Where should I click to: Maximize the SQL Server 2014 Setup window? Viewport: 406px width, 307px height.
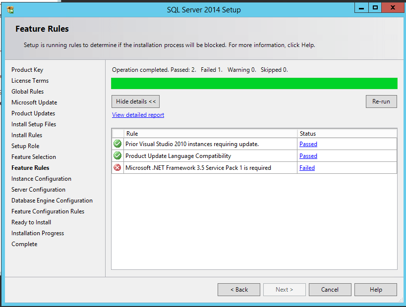(x=375, y=8)
